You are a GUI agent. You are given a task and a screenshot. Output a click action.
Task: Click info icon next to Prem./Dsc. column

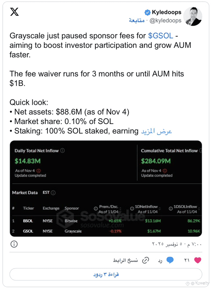(96, 209)
